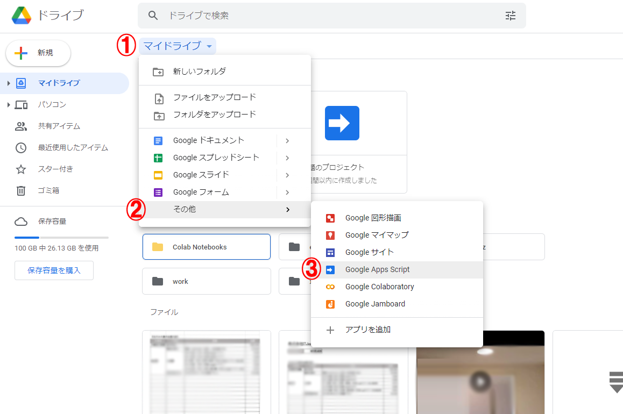Click the Google スプレッドシート green icon
The image size is (623, 414).
pos(158,158)
